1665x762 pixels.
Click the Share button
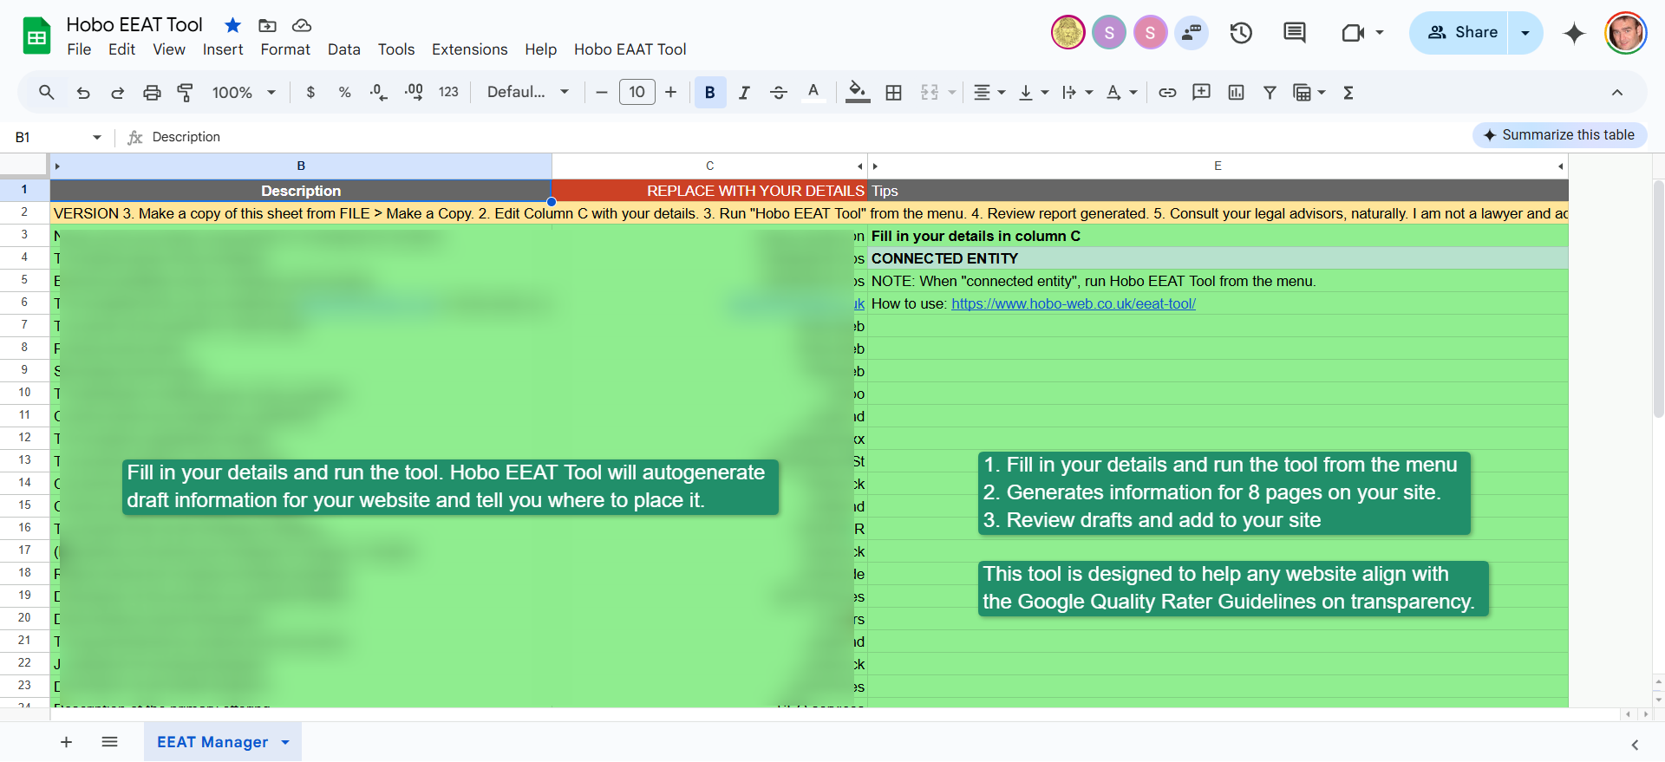pos(1460,33)
